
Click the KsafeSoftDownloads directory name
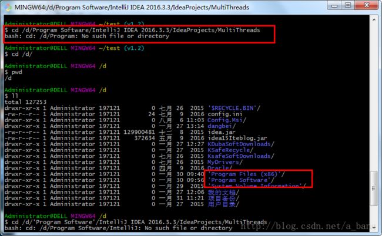click(x=241, y=156)
